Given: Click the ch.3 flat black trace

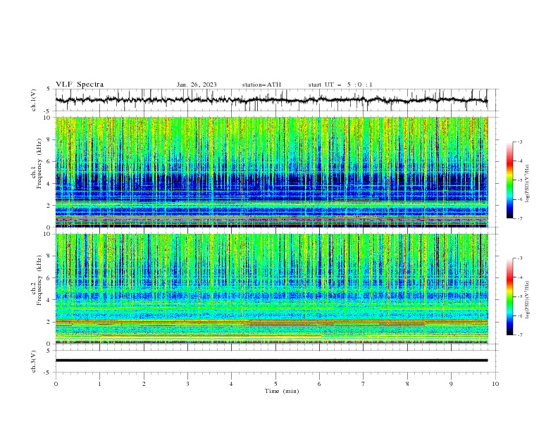Looking at the screenshot, I should coord(271,361).
